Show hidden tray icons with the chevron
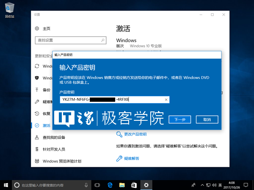 [x=202, y=185]
